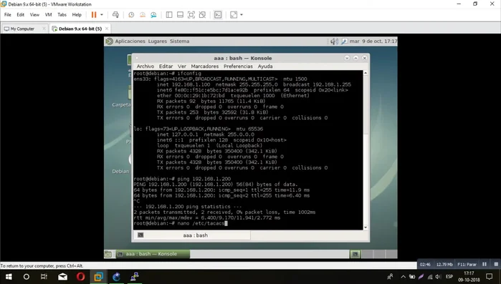Revert the virtual machine to its snapshot
501x284 pixels.
click(143, 14)
